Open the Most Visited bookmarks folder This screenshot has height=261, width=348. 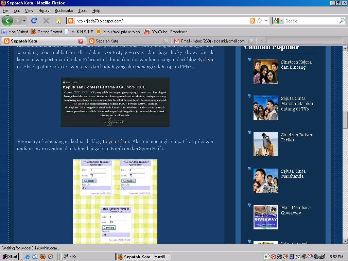(15, 32)
